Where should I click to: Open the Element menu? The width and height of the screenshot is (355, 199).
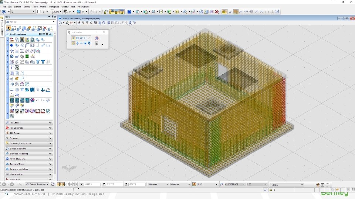click(x=17, y=7)
